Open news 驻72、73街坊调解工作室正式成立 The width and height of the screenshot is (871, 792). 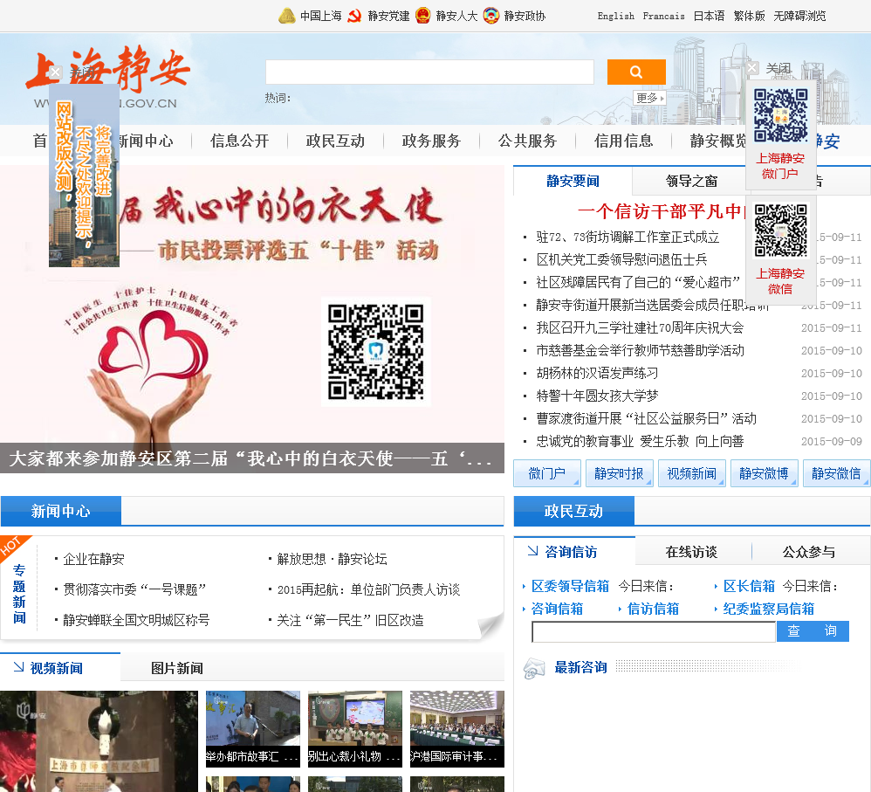(628, 237)
